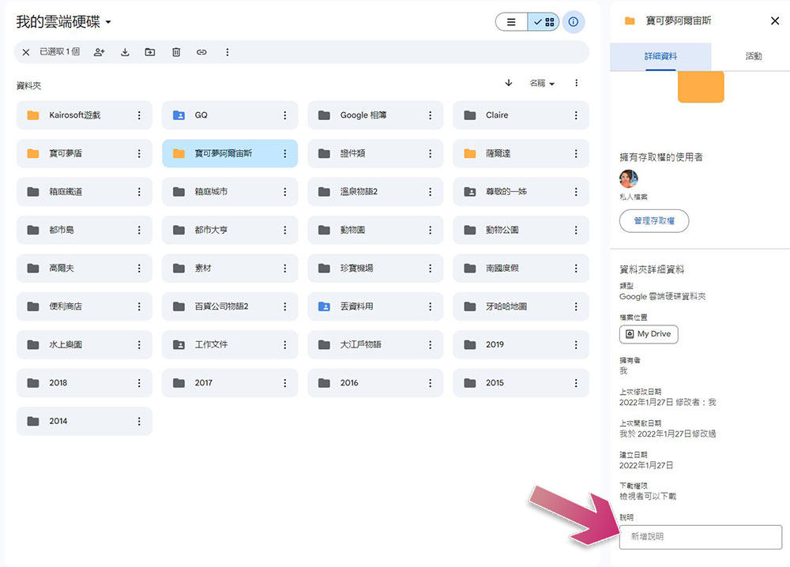Open more options for Google 相簿 folder
790x567 pixels.
(431, 115)
